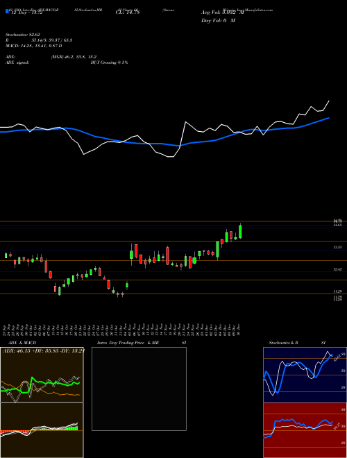The height and width of the screenshot is (458, 347).
Task: Open the ADX indicator chart panel
Action: coord(42,375)
